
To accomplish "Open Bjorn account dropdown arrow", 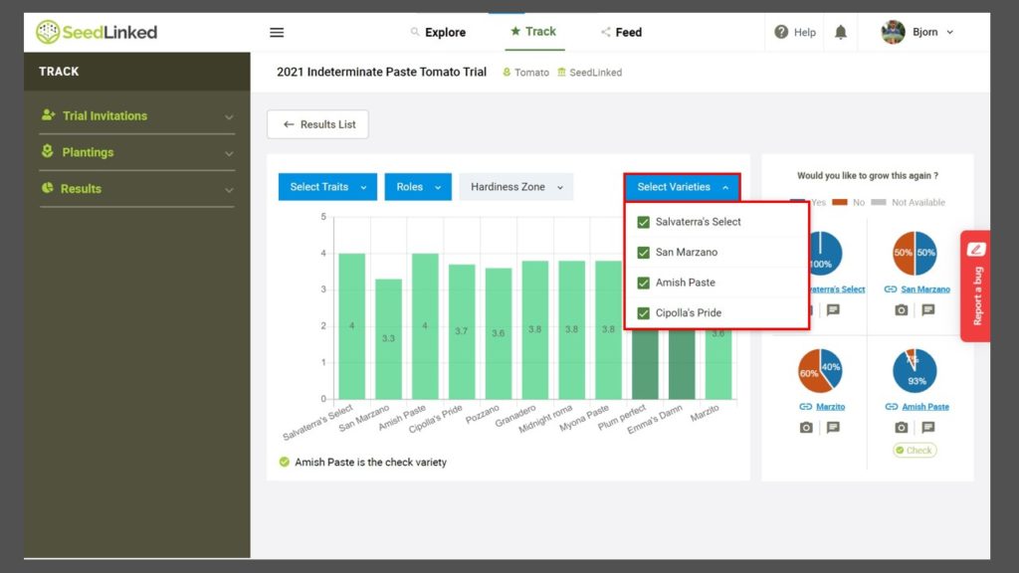I will 949,32.
